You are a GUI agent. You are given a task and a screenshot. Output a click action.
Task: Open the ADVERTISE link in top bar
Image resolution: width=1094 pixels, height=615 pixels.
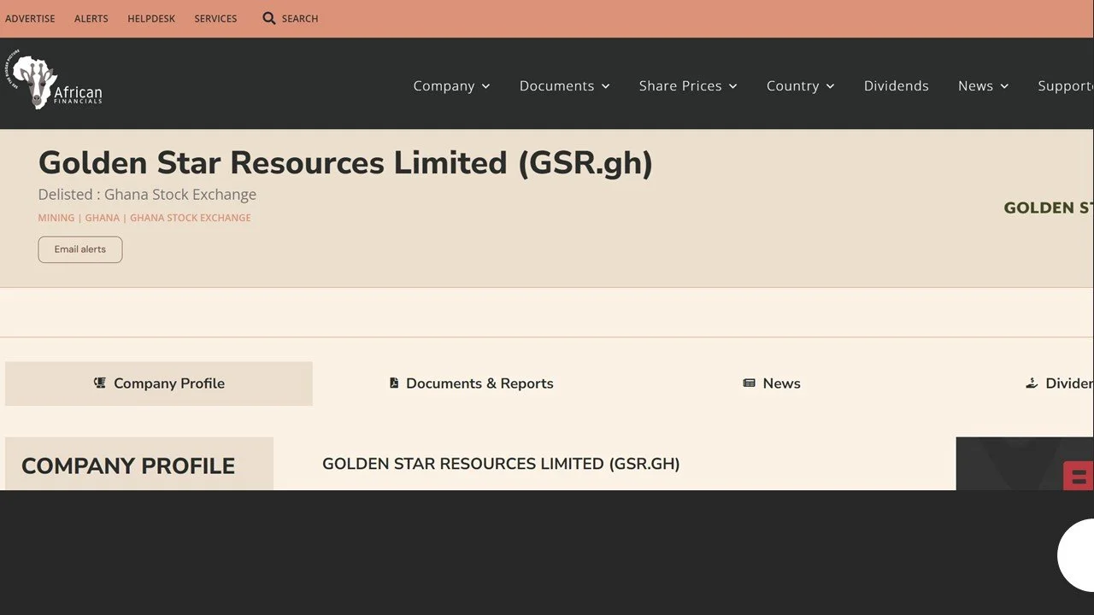tap(30, 19)
